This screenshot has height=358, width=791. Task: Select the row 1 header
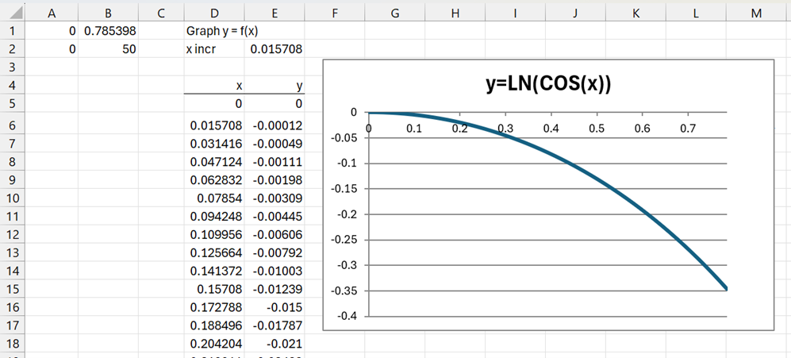pos(13,31)
